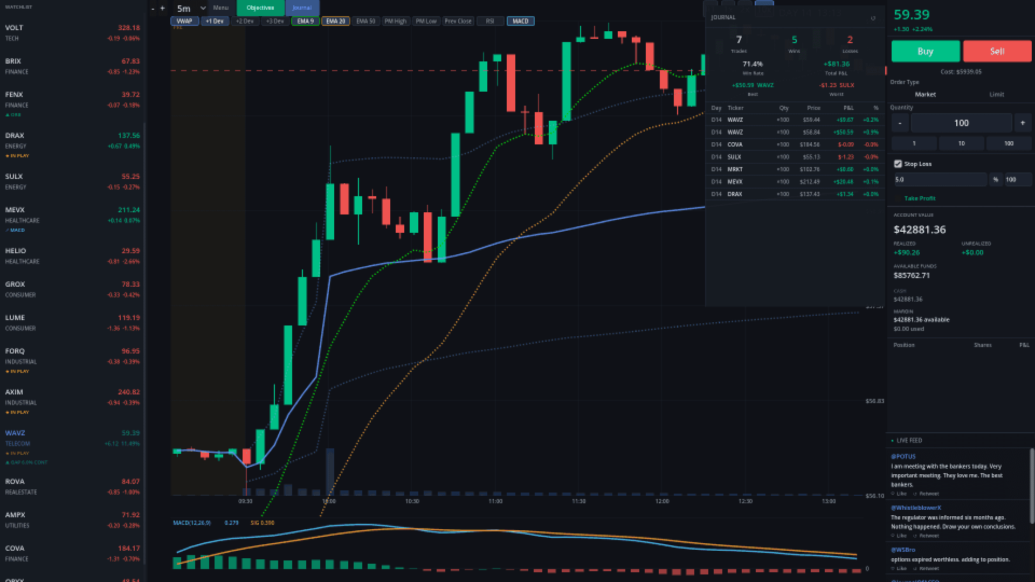
Task: Zoom out chart with minus button
Action: (x=153, y=8)
